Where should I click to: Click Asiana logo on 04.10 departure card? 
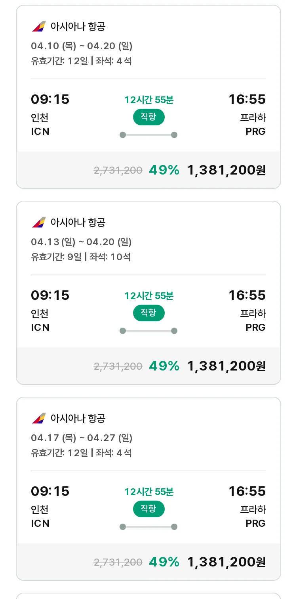point(39,27)
